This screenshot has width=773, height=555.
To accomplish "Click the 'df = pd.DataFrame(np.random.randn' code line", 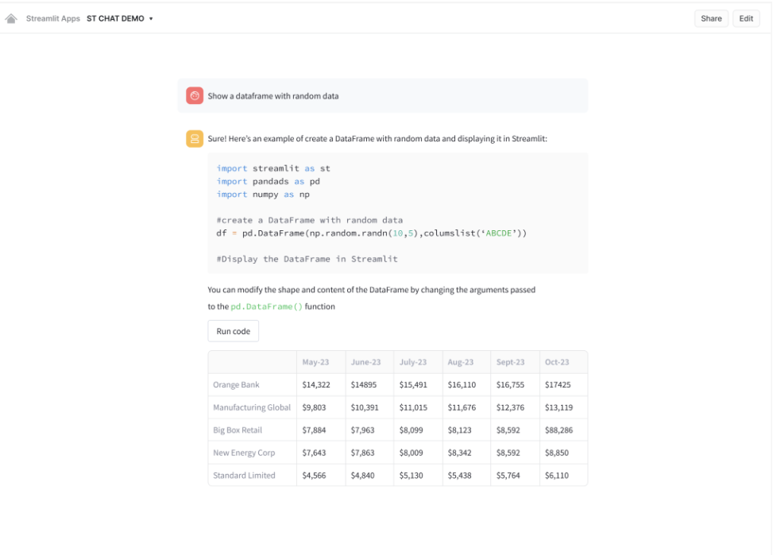I will tap(371, 233).
